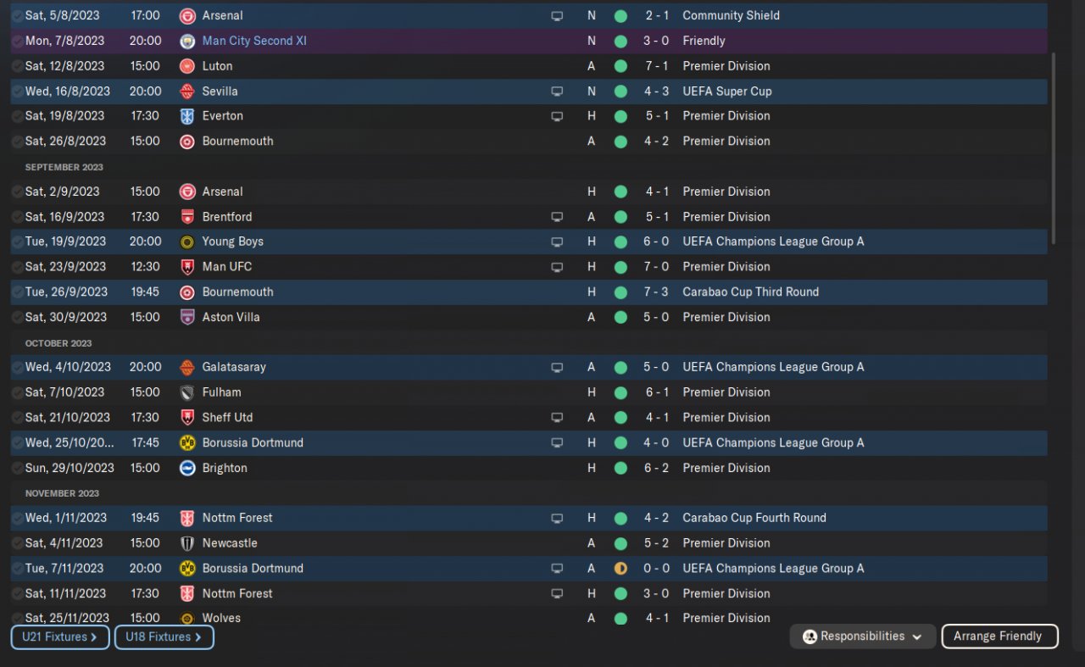This screenshot has width=1085, height=667.
Task: Open the Man City Second XI team link
Action: [x=254, y=41]
